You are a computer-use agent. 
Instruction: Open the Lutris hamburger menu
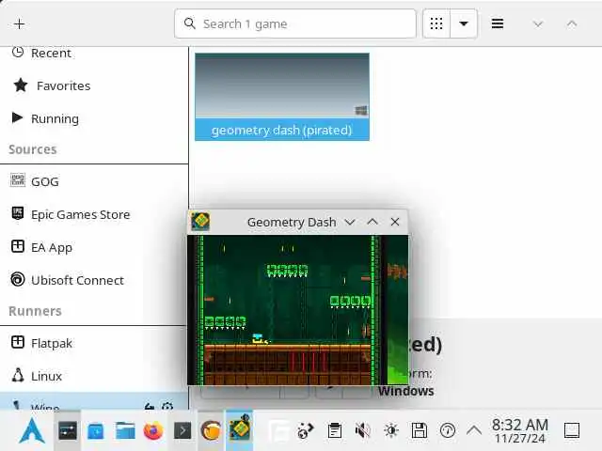pos(498,23)
